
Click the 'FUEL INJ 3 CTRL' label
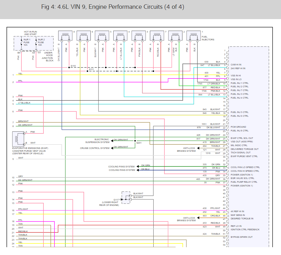pyautogui.click(x=239, y=94)
